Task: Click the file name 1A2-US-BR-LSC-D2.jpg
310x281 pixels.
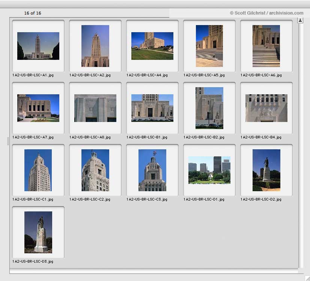Action: pos(261,199)
